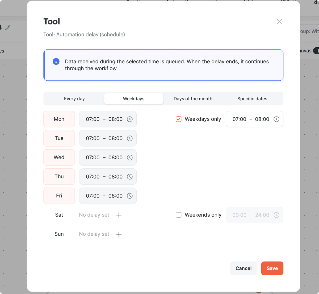Toggle the Mon day button off
The width and height of the screenshot is (319, 294).
pos(59,119)
